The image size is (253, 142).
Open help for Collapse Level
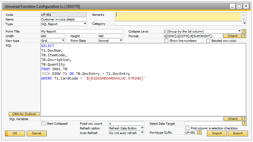pos(244,31)
